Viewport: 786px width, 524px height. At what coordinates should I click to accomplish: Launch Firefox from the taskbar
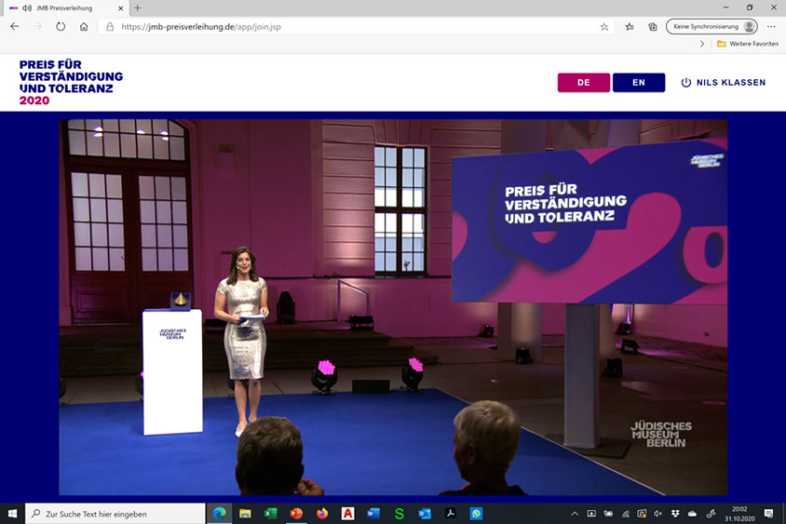point(322,514)
